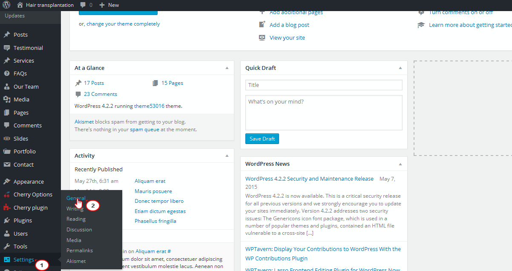Click change your theme completely link
The width and height of the screenshot is (512, 271).
123,24
